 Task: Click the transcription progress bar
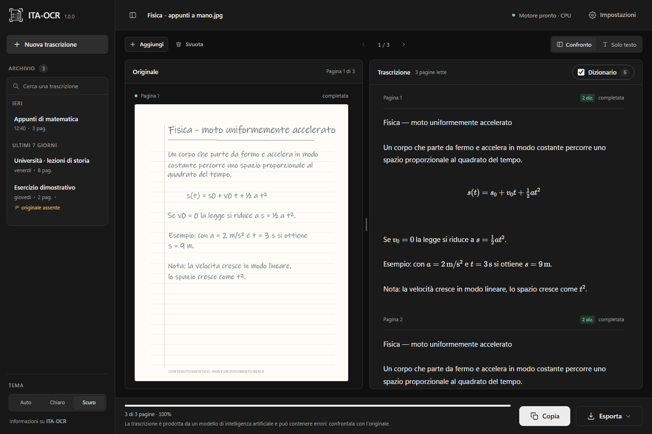317,405
